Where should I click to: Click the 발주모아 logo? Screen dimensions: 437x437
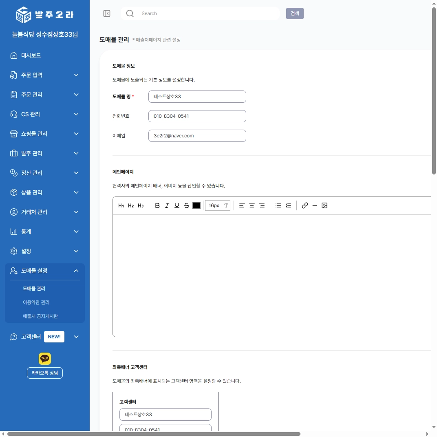tap(45, 15)
